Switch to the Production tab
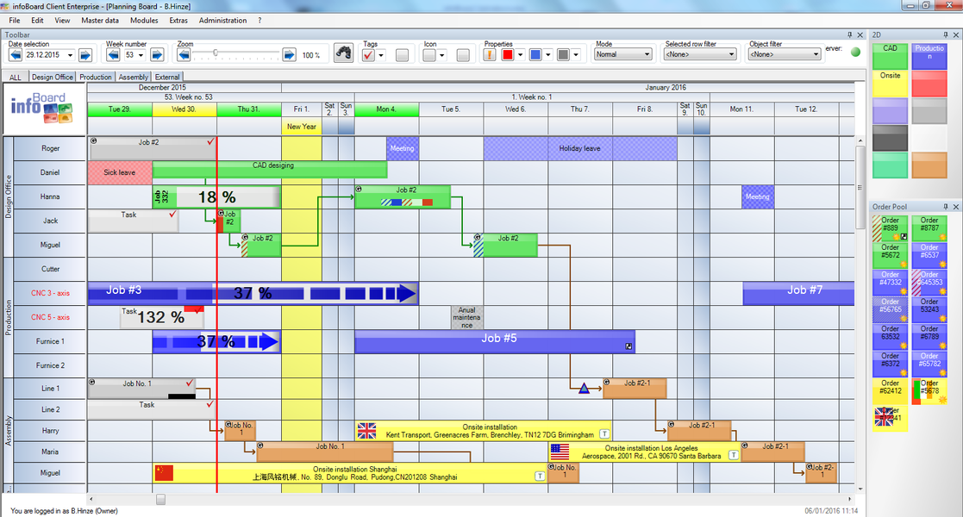This screenshot has width=963, height=517. click(x=96, y=78)
